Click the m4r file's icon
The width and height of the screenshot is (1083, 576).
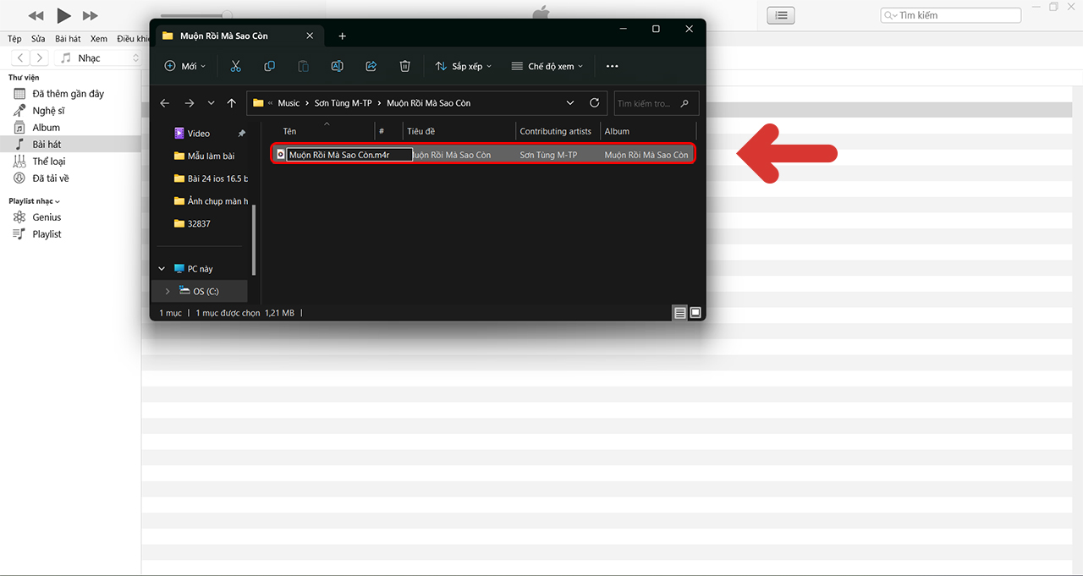(281, 155)
